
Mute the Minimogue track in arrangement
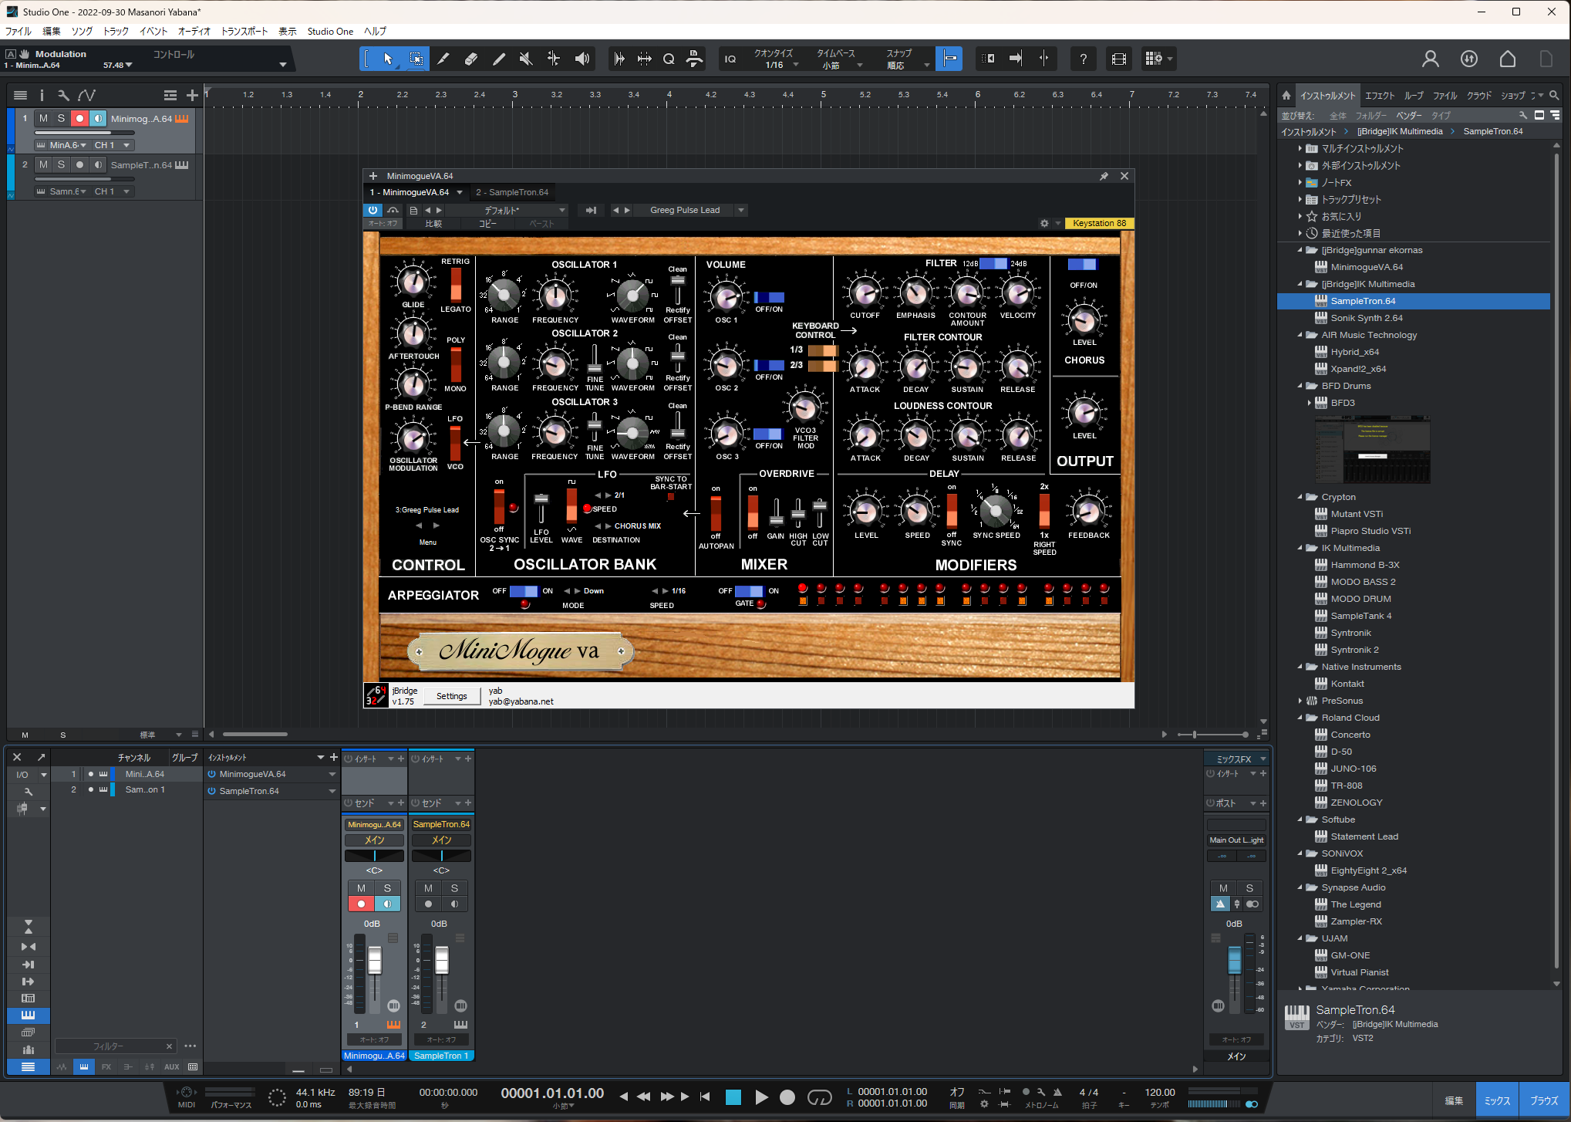click(43, 118)
